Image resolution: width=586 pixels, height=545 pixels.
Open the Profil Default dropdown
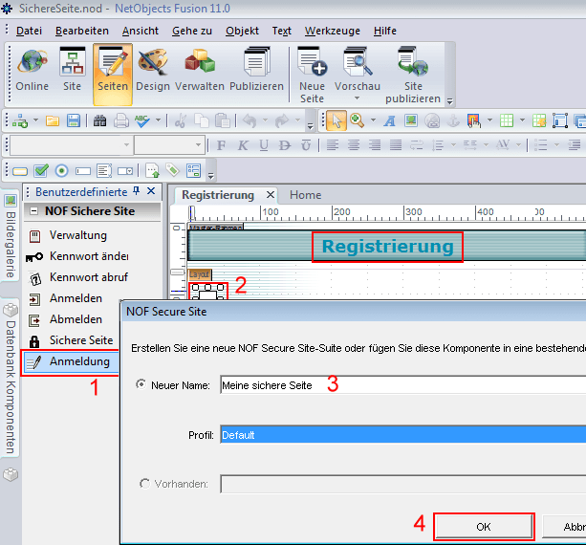pyautogui.click(x=402, y=434)
